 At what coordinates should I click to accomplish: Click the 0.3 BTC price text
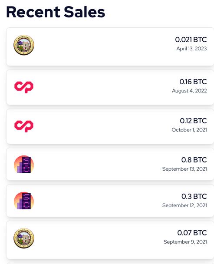click(194, 197)
